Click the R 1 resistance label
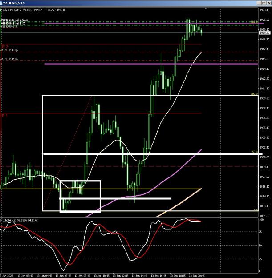272x278 pixels. 5,116
